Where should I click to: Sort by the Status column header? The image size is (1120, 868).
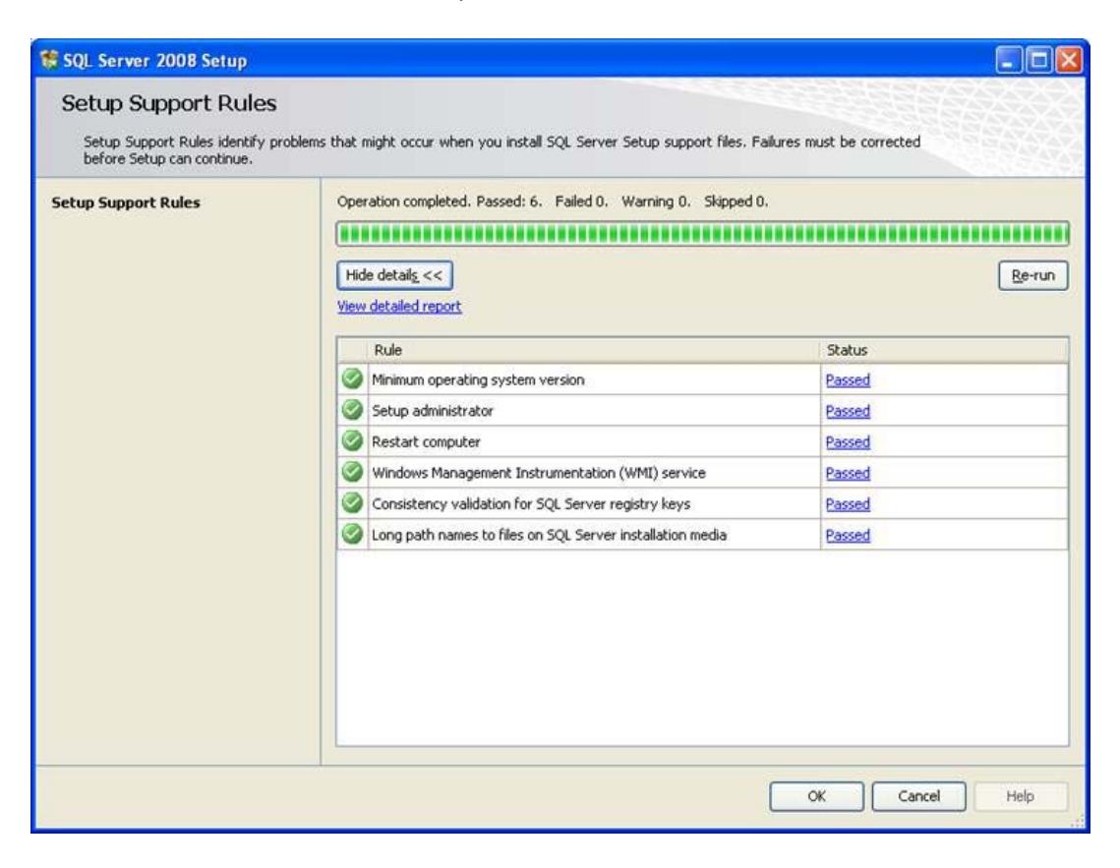pyautogui.click(x=944, y=351)
